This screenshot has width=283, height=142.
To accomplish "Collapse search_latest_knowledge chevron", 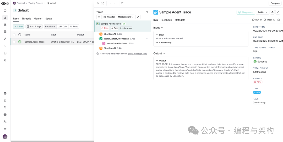I will click(147, 39).
